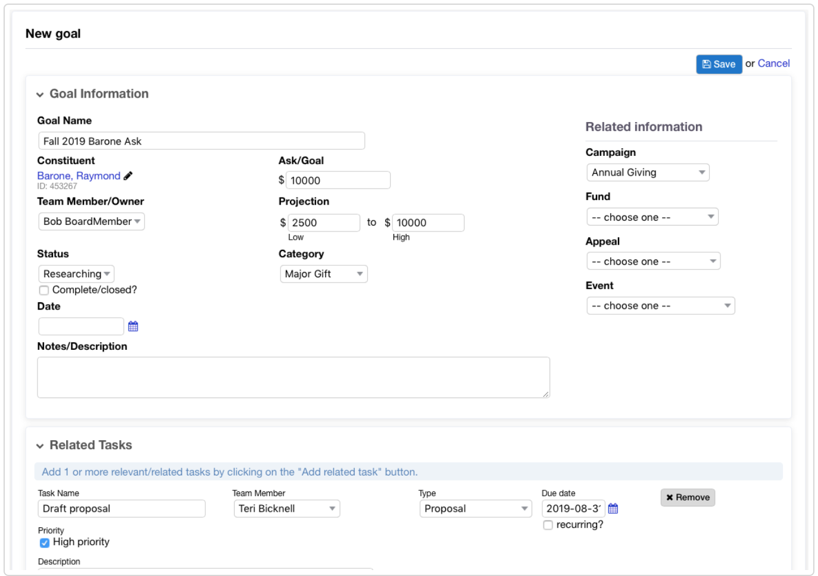
Task: Enable the recurring? checkbox
Action: click(x=548, y=525)
